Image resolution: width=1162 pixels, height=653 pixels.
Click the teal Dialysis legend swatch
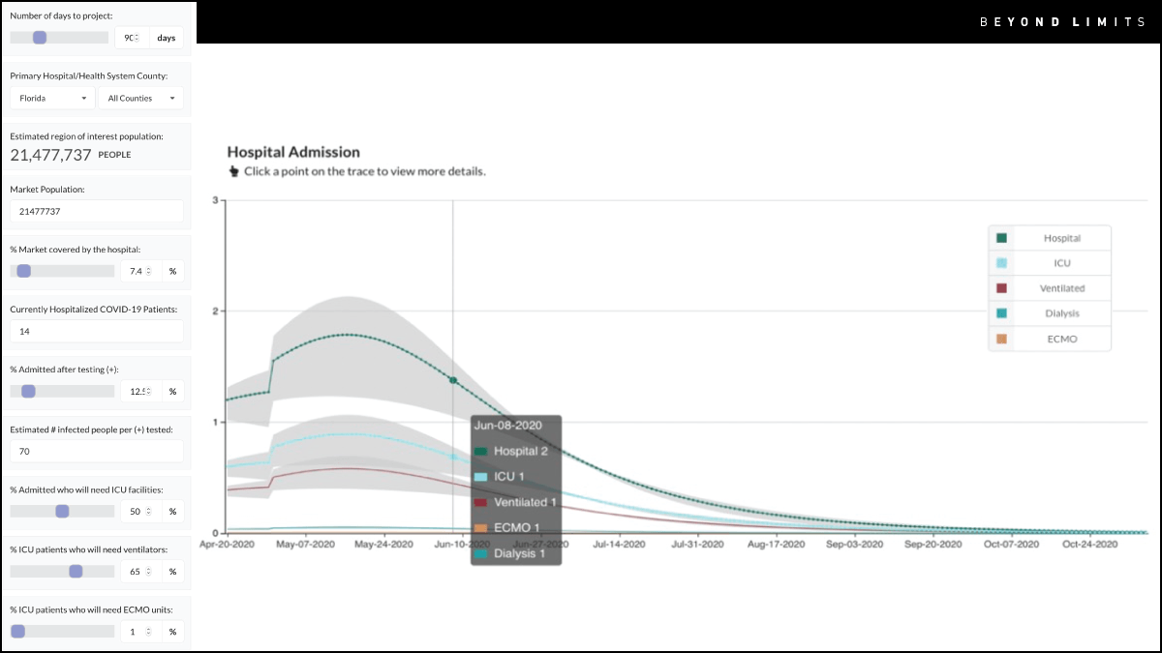tap(1001, 313)
